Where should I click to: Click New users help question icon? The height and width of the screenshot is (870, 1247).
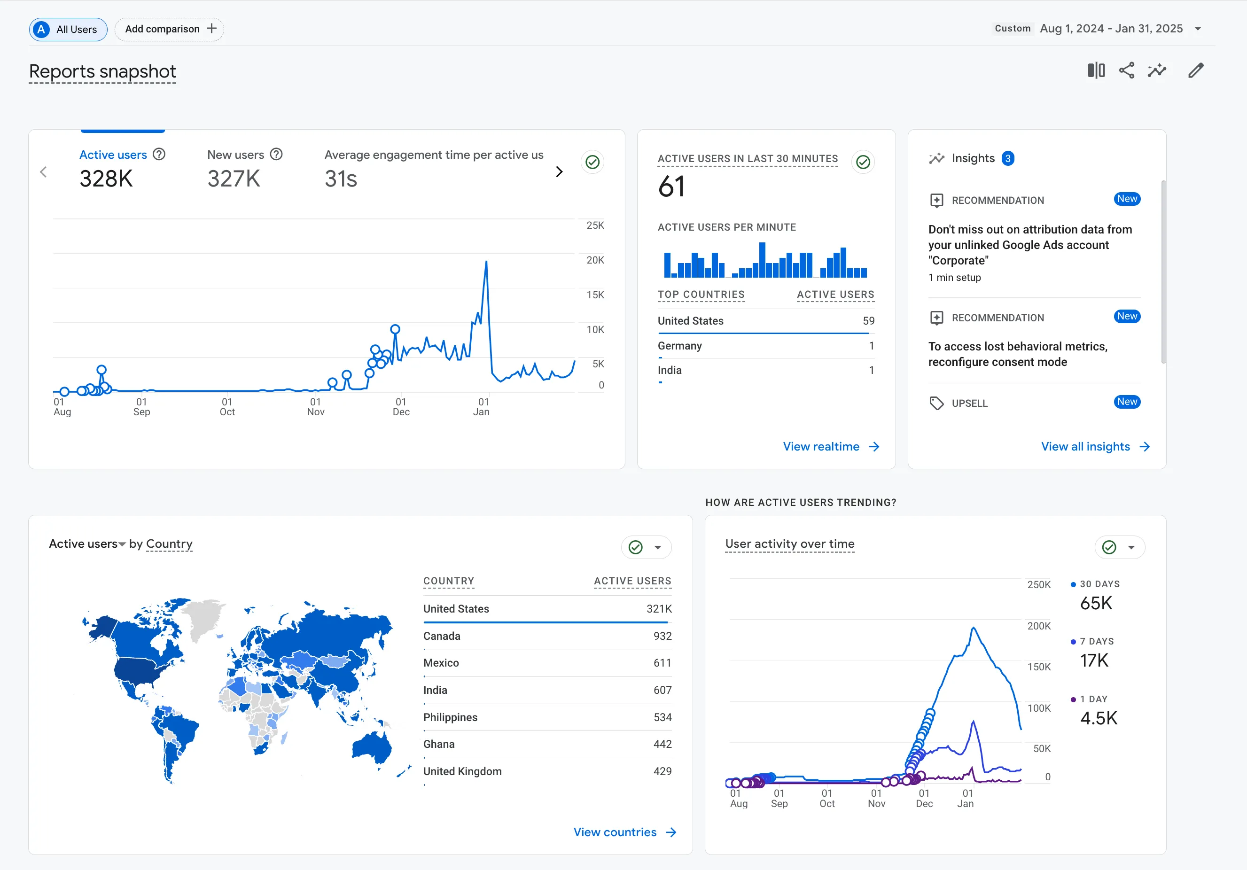click(x=276, y=155)
